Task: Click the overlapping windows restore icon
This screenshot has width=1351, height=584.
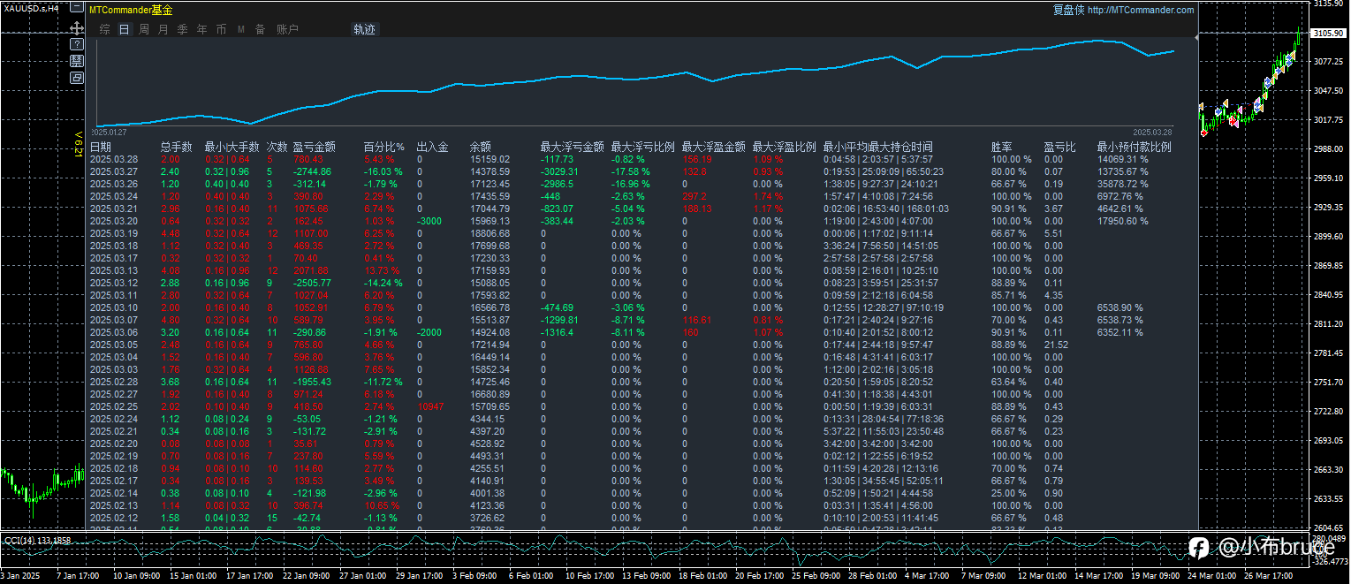Action: point(77,78)
